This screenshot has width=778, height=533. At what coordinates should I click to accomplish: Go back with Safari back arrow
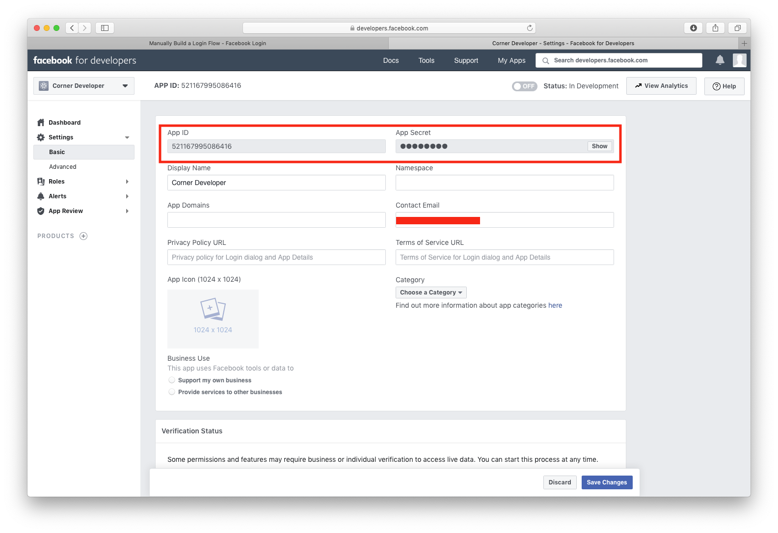pyautogui.click(x=72, y=28)
